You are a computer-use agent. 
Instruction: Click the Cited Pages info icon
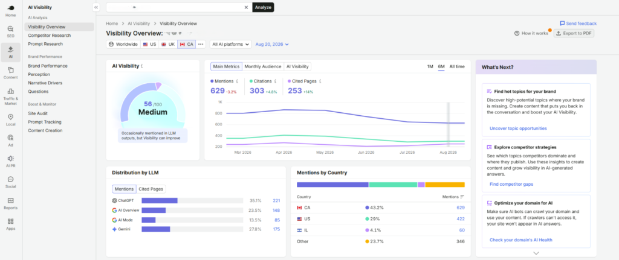pos(320,81)
